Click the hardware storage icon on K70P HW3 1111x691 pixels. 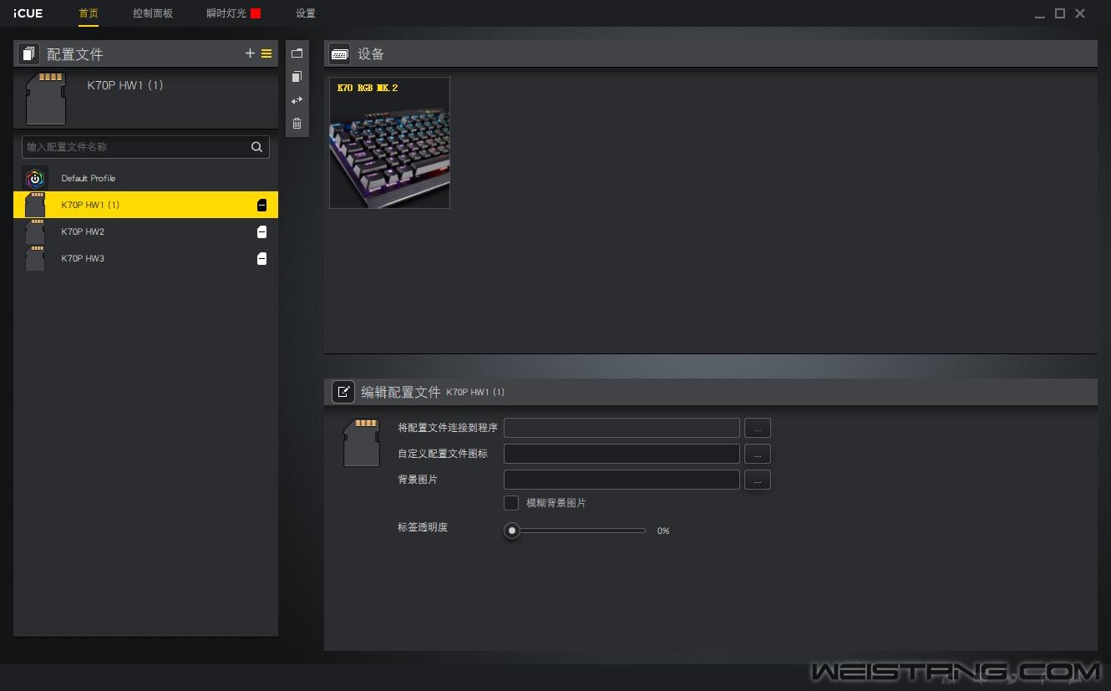[x=261, y=259]
